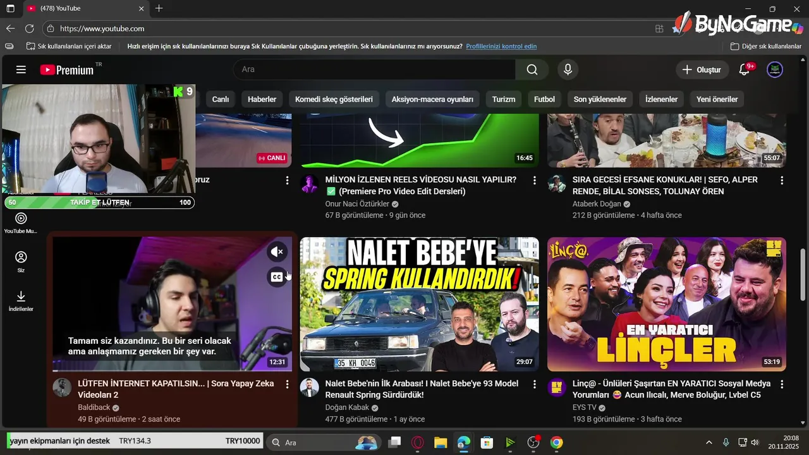Open YouTube Music in sidebar
This screenshot has height=455, width=809.
click(x=21, y=223)
